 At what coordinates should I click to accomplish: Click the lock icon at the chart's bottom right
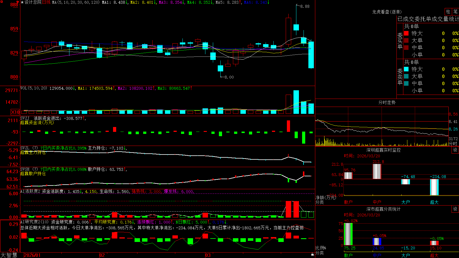tap(312, 255)
